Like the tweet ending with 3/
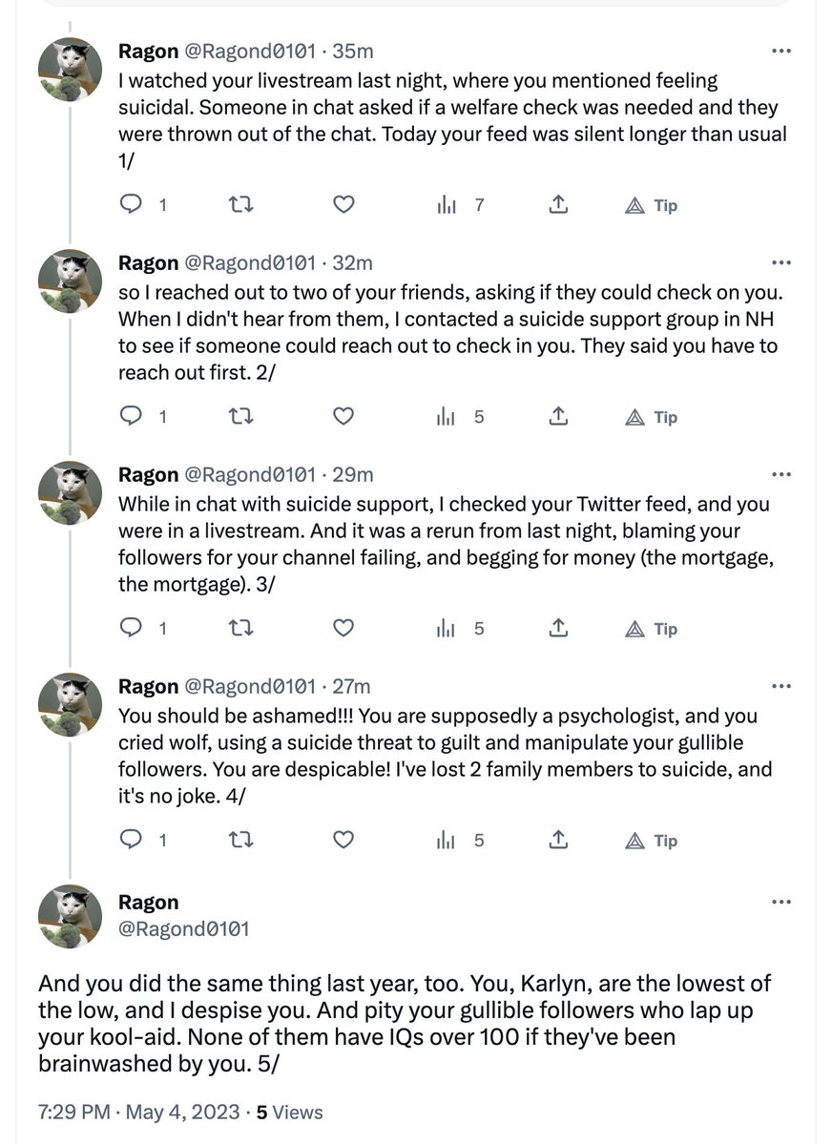The image size is (832, 1145). (343, 628)
